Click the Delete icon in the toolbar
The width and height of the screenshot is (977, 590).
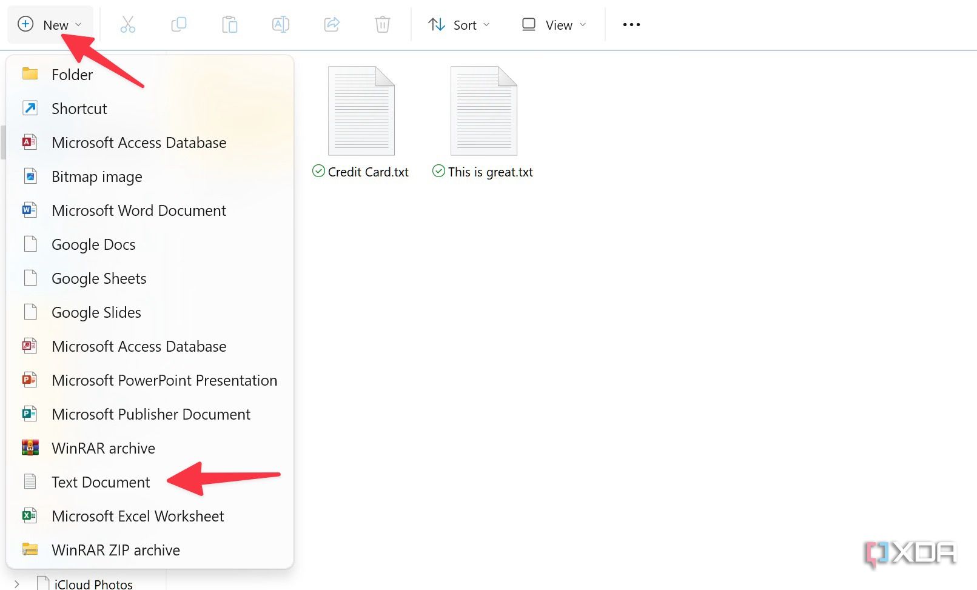point(382,24)
